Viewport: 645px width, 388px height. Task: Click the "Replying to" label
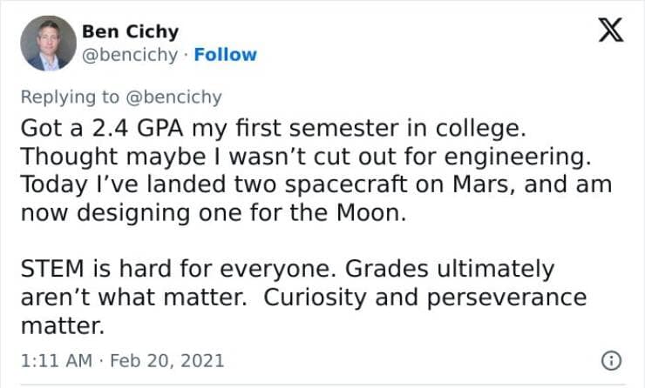tap(70, 97)
